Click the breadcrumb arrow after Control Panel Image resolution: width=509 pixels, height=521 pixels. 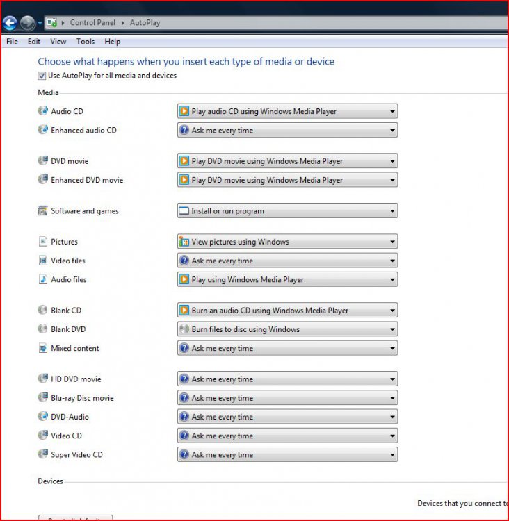coord(123,23)
